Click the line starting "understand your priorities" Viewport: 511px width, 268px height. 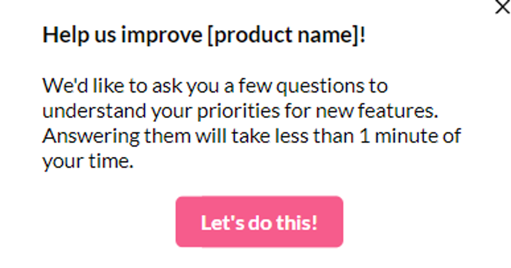[x=240, y=111]
